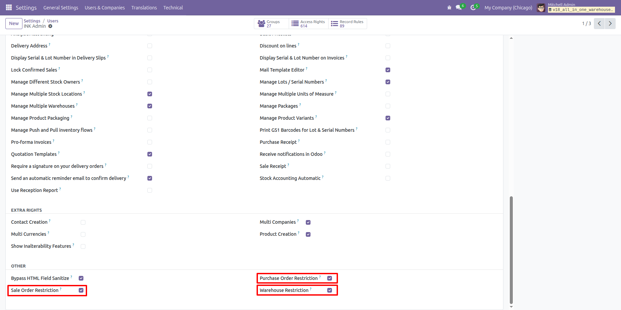
Task: Enable the Lock Confirmed Sales checkbox
Action: click(150, 70)
